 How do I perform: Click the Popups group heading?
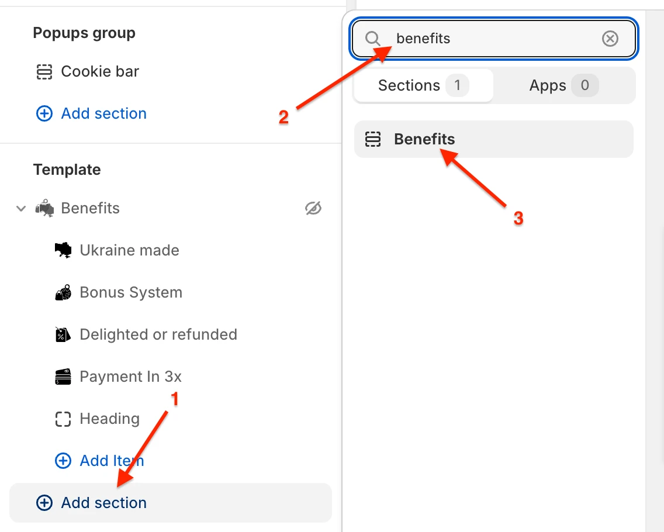[84, 33]
